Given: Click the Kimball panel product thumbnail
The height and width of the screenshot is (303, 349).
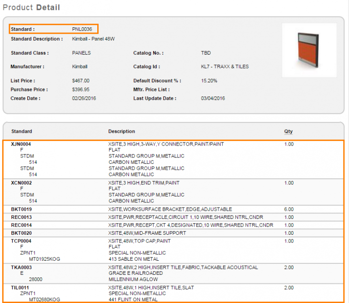Looking at the screenshot, I should point(309,50).
